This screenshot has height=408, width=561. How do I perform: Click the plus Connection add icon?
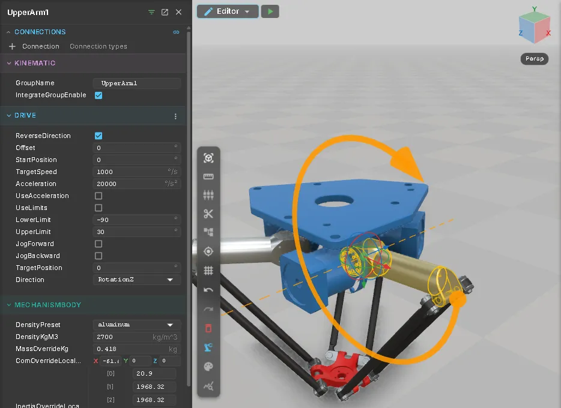coord(12,46)
